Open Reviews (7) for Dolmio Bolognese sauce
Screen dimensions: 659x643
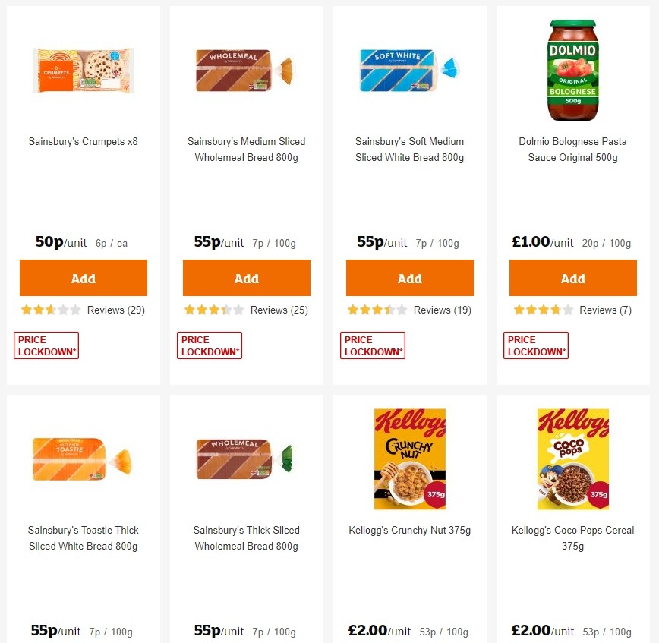click(605, 310)
